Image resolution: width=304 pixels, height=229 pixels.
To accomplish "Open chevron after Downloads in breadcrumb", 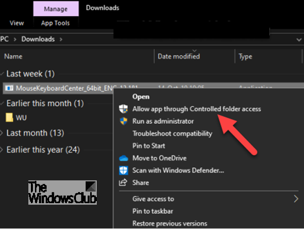I will click(x=61, y=40).
